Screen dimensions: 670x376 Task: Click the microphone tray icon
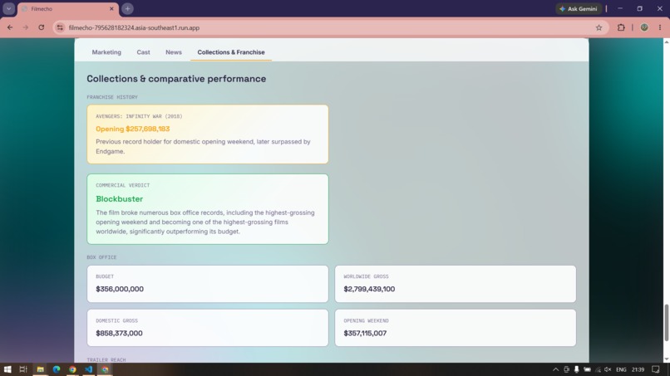coord(576,369)
